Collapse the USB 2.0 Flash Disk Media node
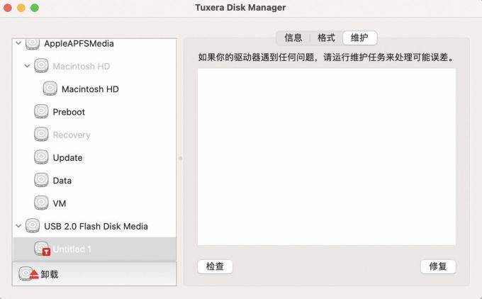Viewport: 482px width, 299px height. pyautogui.click(x=18, y=226)
